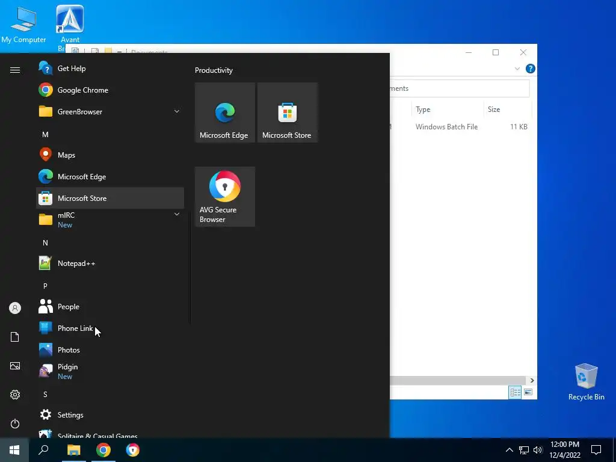Open the GreenBrowser folder entry
Image resolution: width=616 pixels, height=462 pixels.
(x=110, y=111)
